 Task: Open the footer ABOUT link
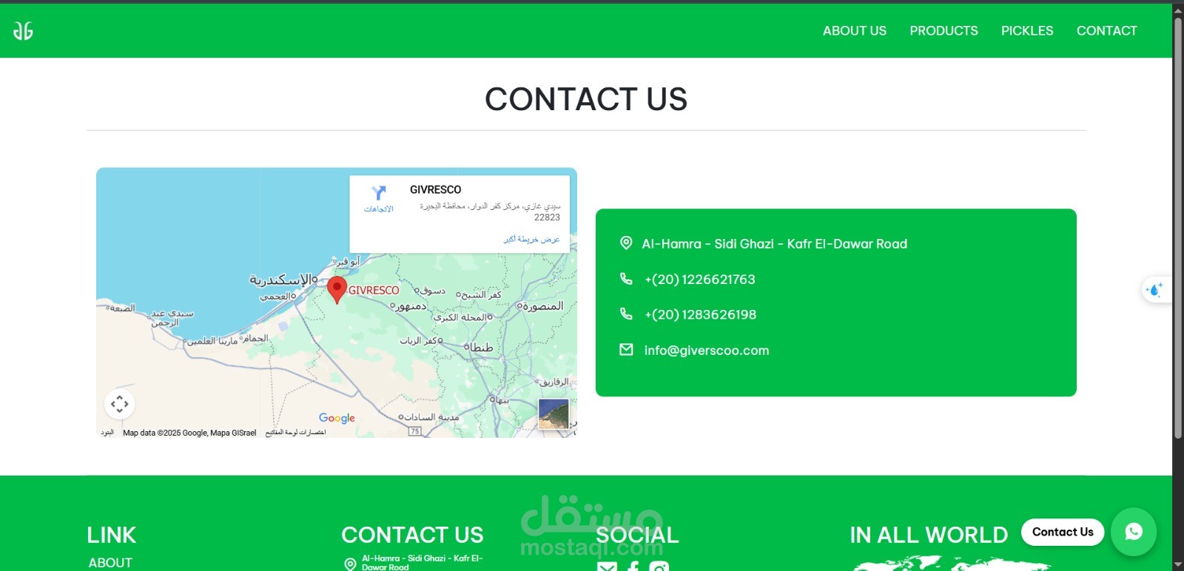point(110,563)
